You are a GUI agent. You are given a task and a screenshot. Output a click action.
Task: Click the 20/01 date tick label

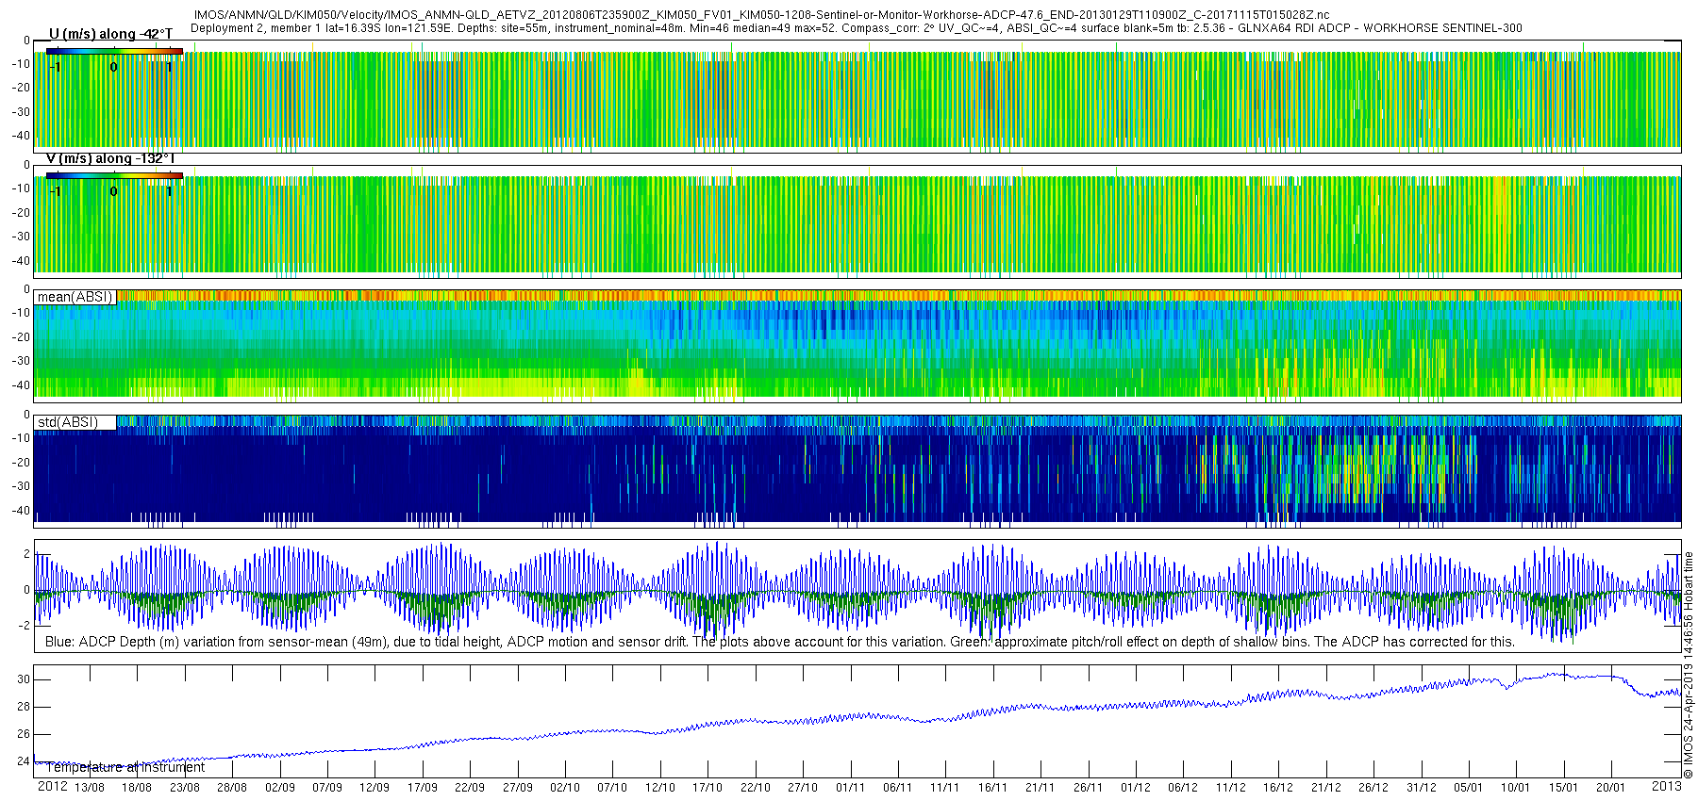pyautogui.click(x=1611, y=788)
